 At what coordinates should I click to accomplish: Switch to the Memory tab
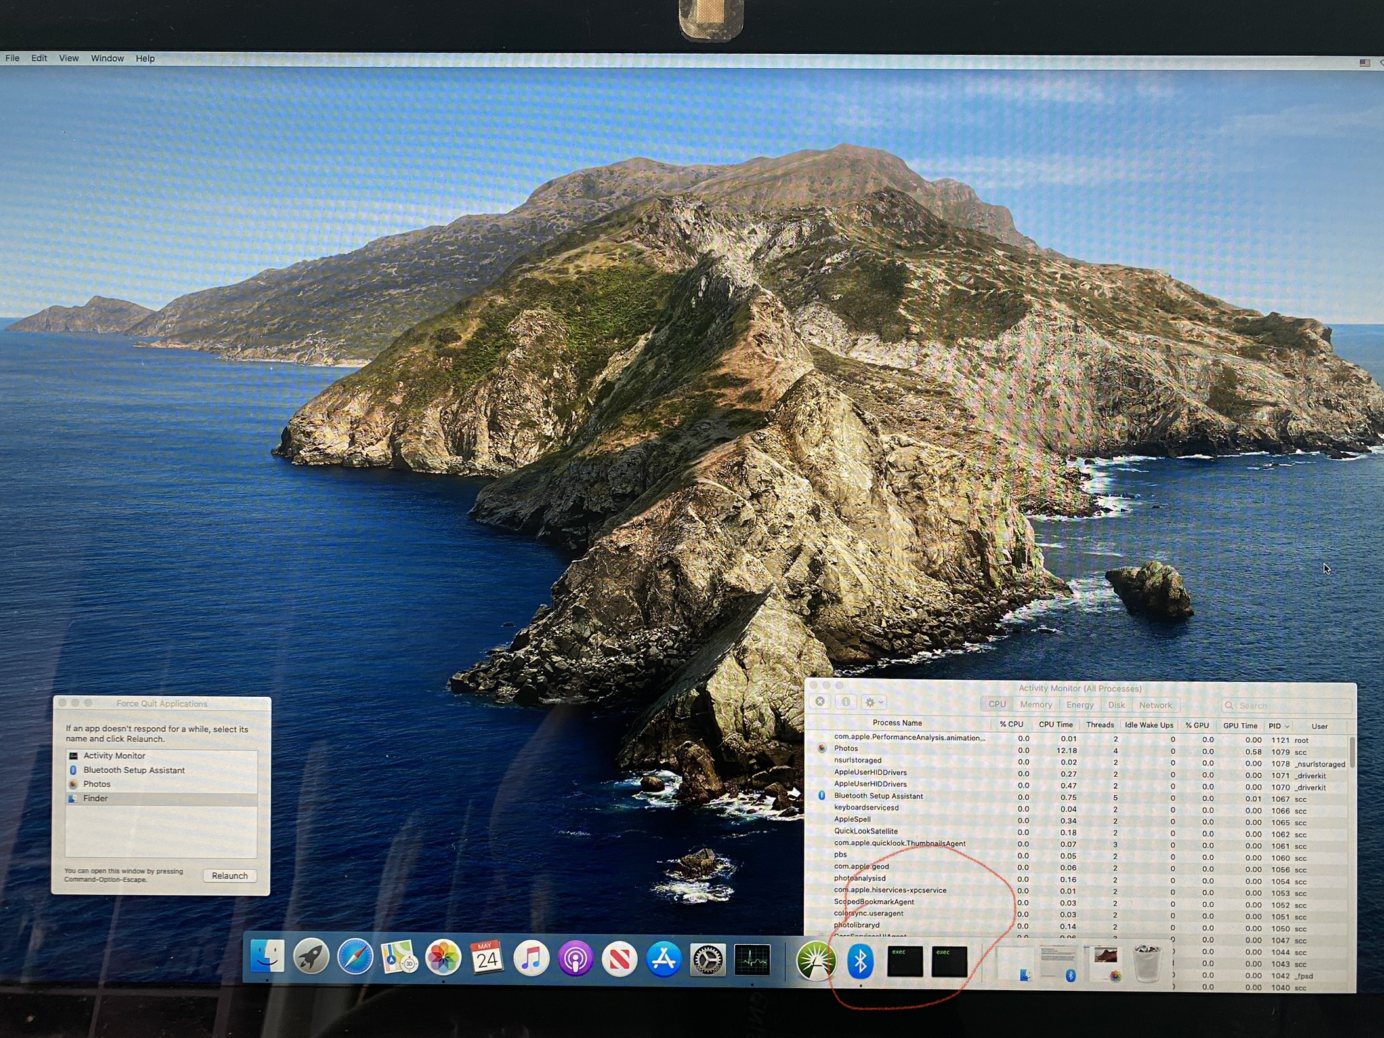click(1036, 705)
